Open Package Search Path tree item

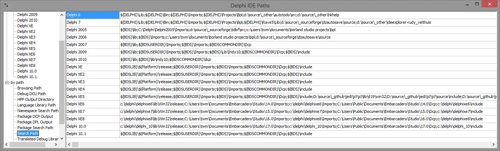[x=35, y=128]
